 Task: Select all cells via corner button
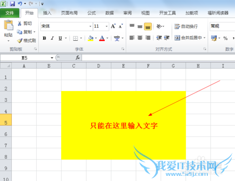coord(6,66)
